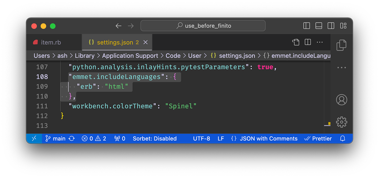
Task: Toggle the bottom panel visibility
Action: (319, 26)
